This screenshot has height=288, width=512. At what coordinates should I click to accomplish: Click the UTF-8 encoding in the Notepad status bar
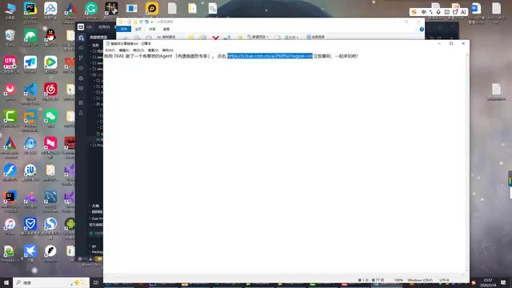coord(444,280)
